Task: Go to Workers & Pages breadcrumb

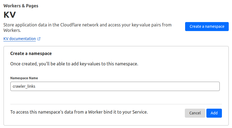Action: point(21,6)
